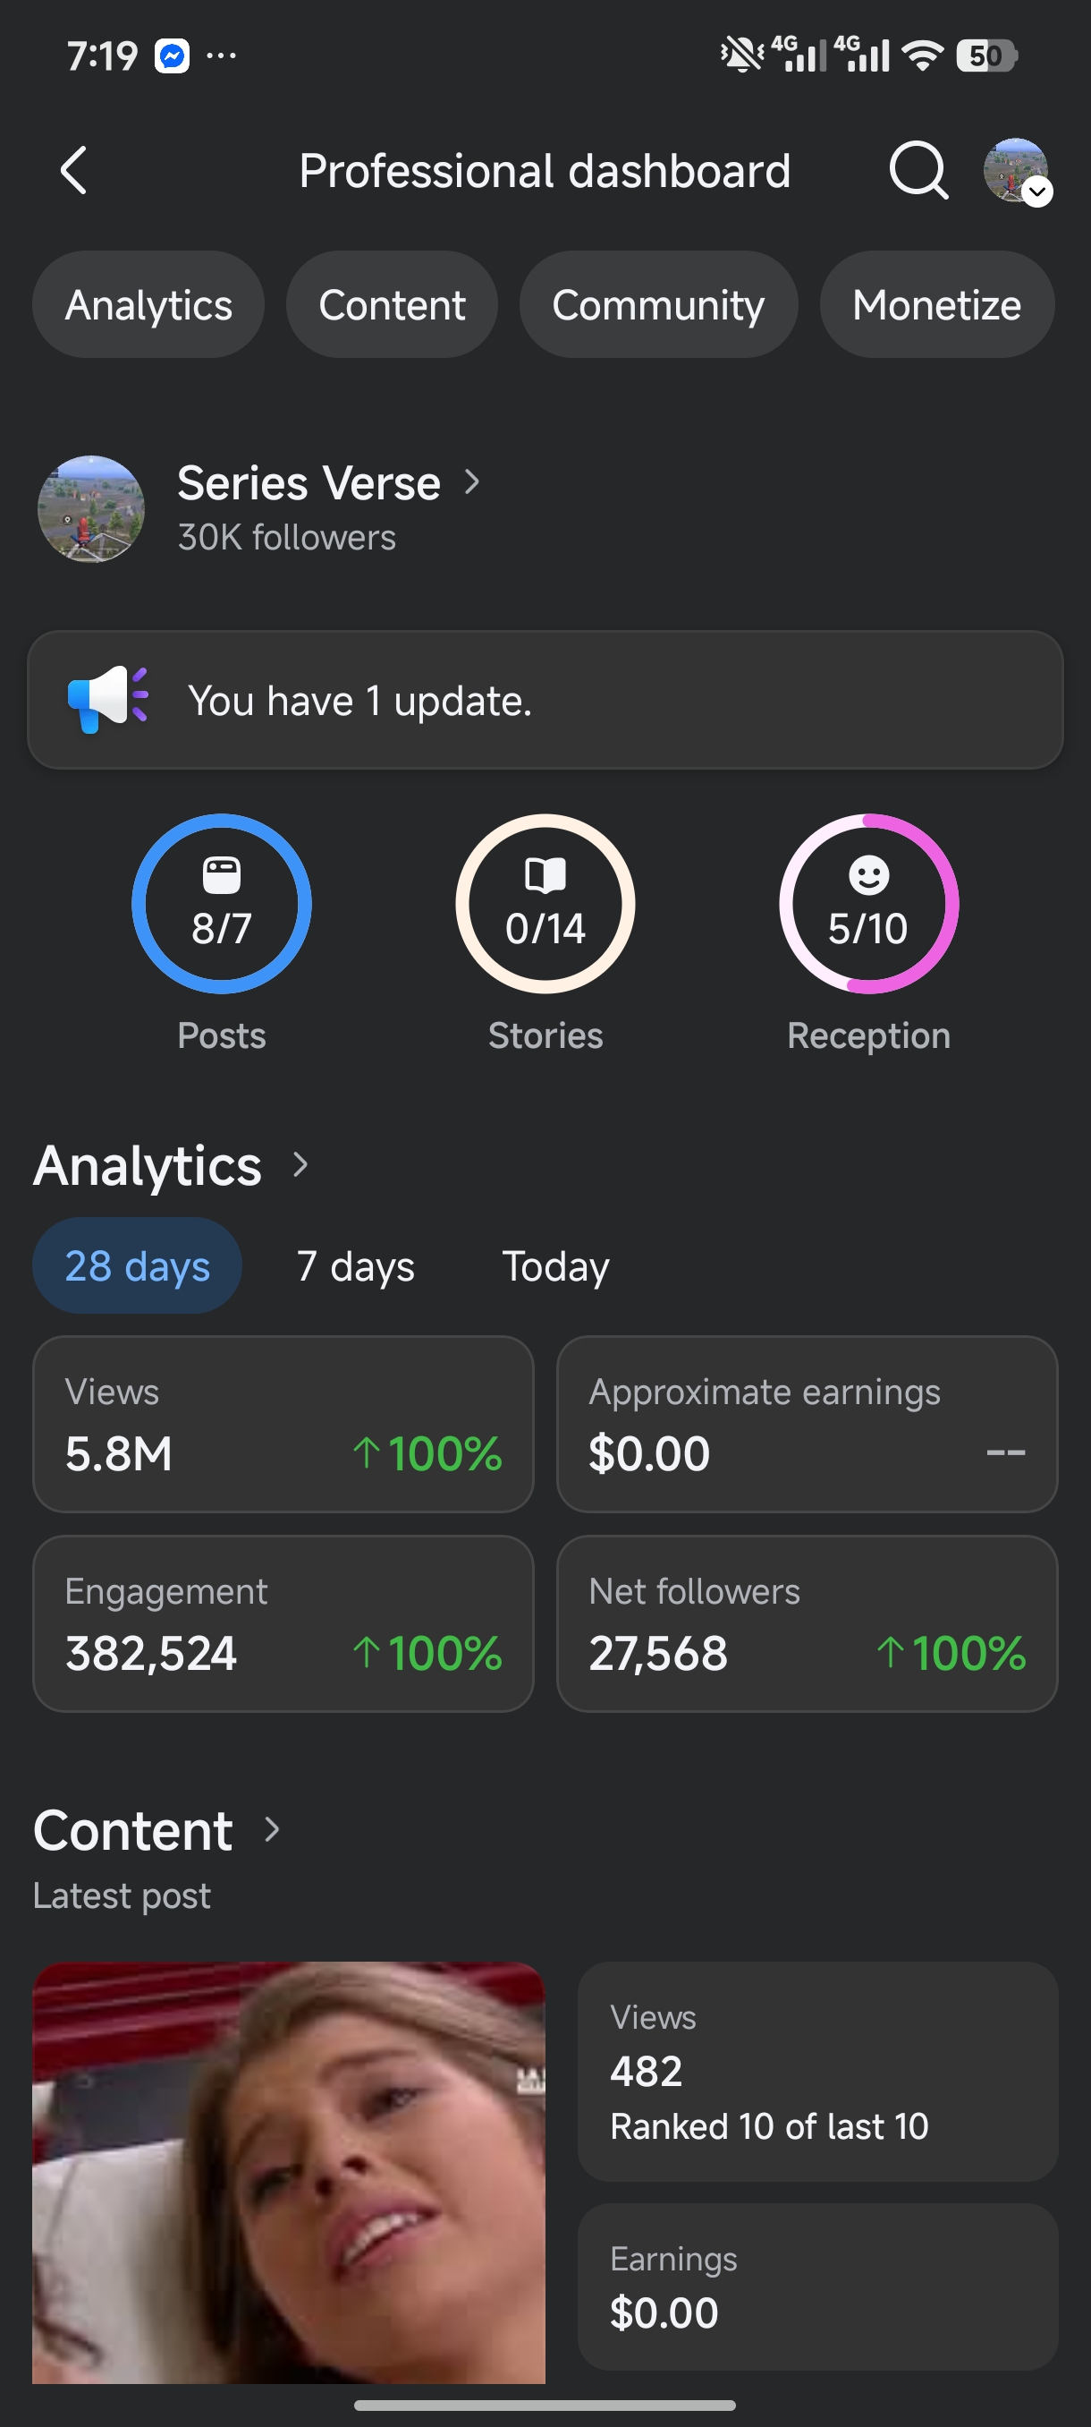Expand the Analytics section chevron

(x=300, y=1164)
